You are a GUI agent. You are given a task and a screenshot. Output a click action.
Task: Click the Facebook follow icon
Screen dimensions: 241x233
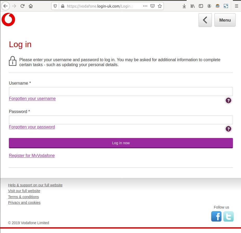216,216
